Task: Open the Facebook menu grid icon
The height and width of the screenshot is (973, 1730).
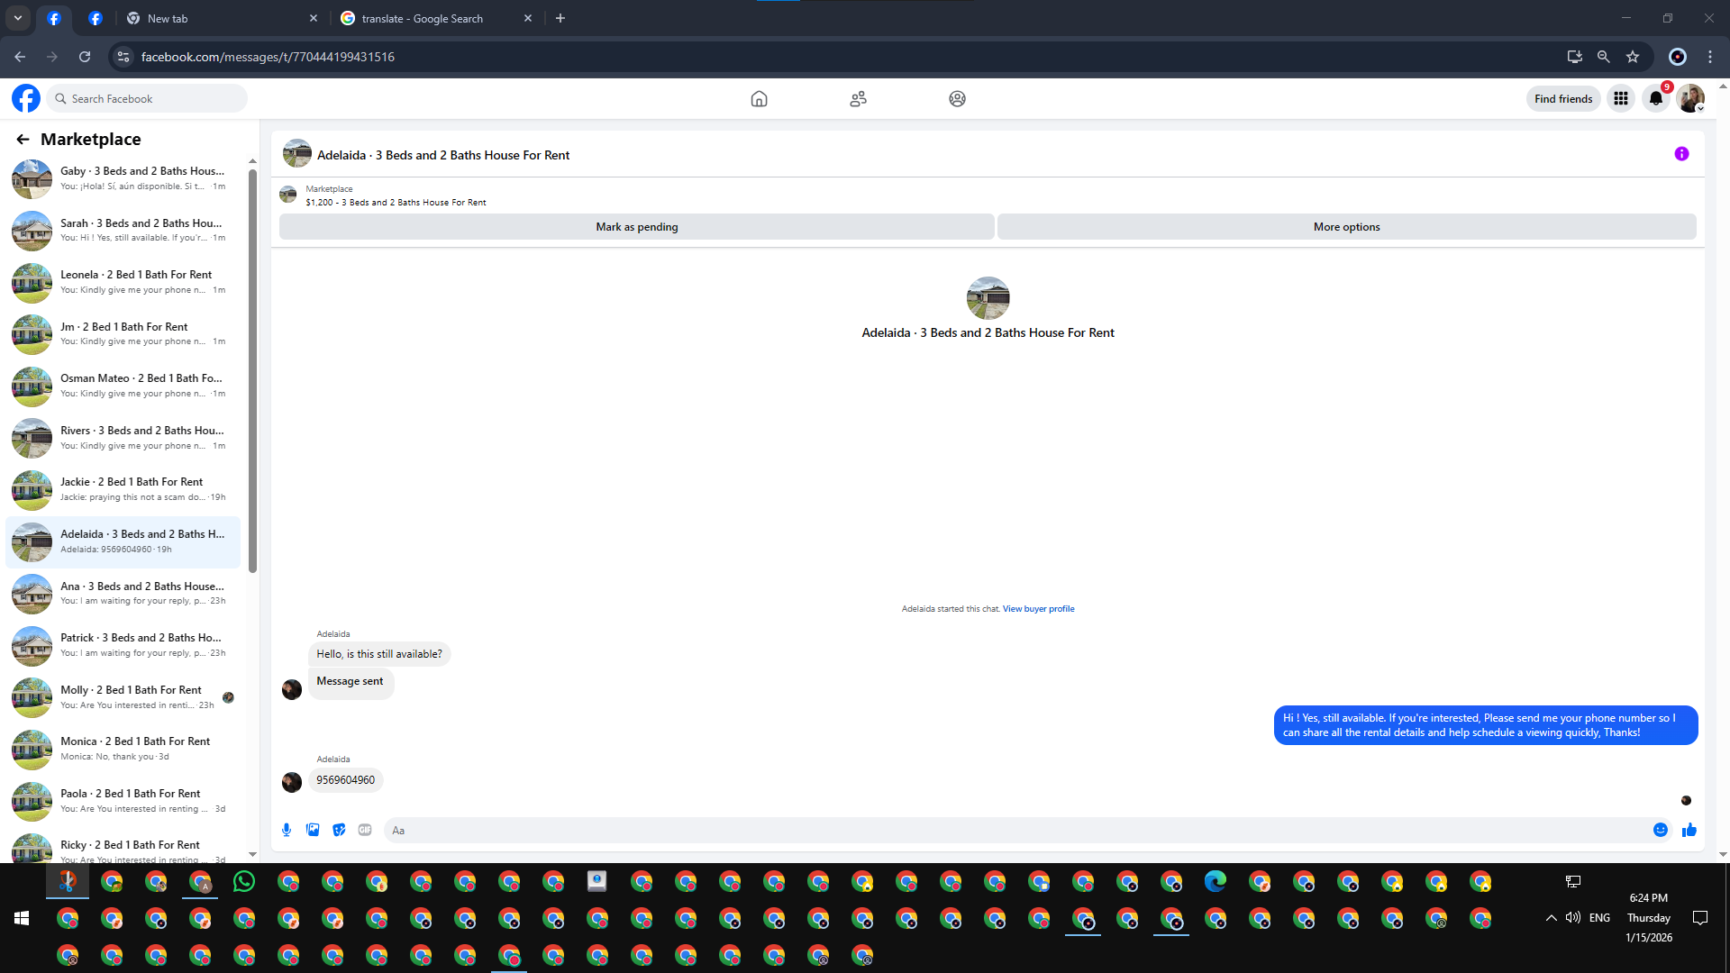Action: (x=1621, y=99)
